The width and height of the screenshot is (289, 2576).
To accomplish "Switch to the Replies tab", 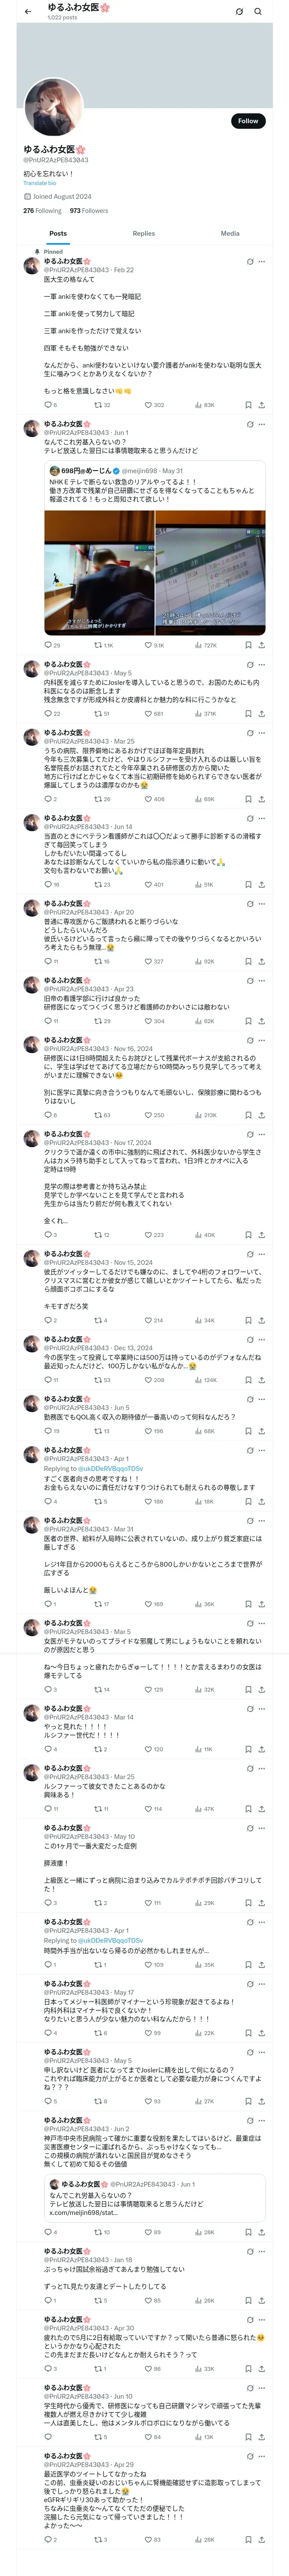I will [x=143, y=233].
